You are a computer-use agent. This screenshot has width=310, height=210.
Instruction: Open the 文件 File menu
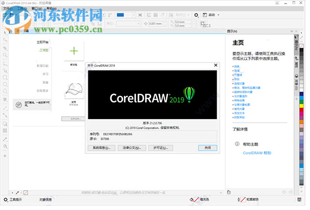8,9
